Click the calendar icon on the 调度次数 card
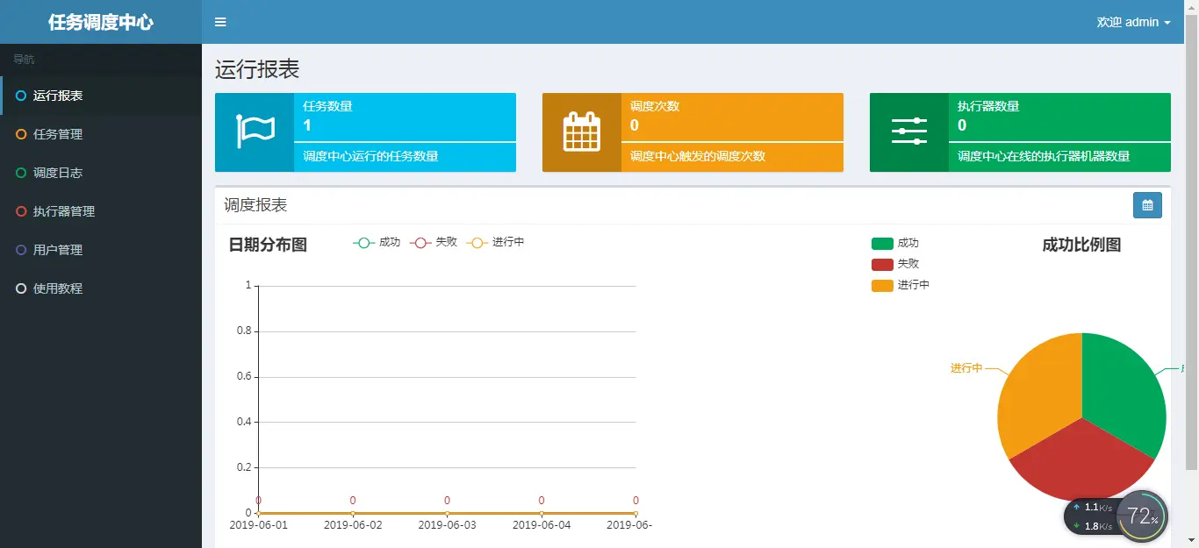 582,132
